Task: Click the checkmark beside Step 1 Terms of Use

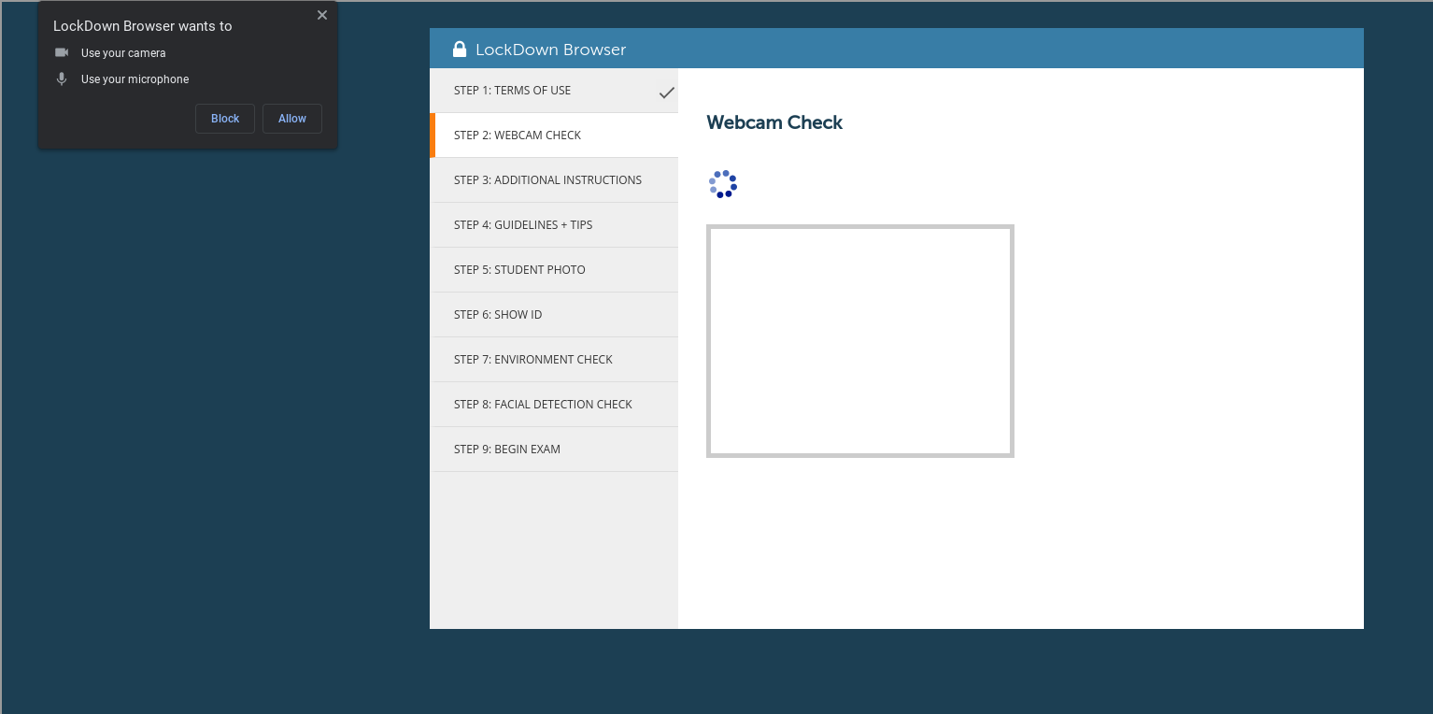Action: click(x=667, y=92)
